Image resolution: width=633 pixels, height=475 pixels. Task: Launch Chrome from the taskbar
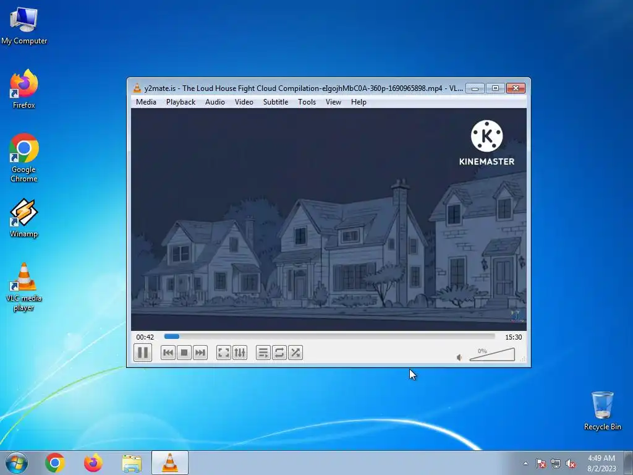[x=55, y=463]
